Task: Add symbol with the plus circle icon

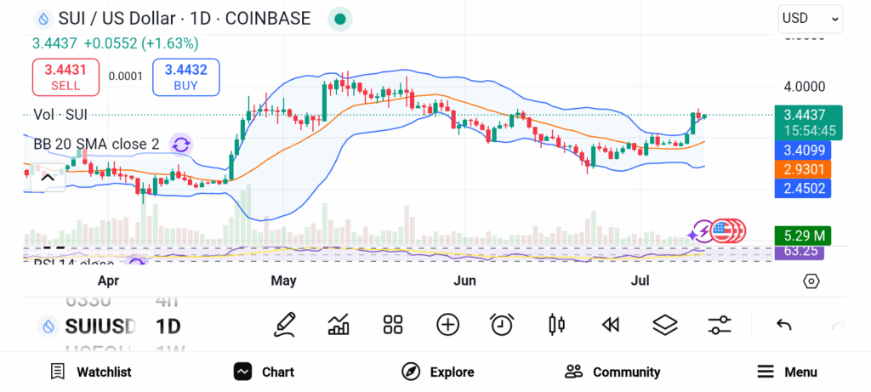Action: (x=447, y=325)
